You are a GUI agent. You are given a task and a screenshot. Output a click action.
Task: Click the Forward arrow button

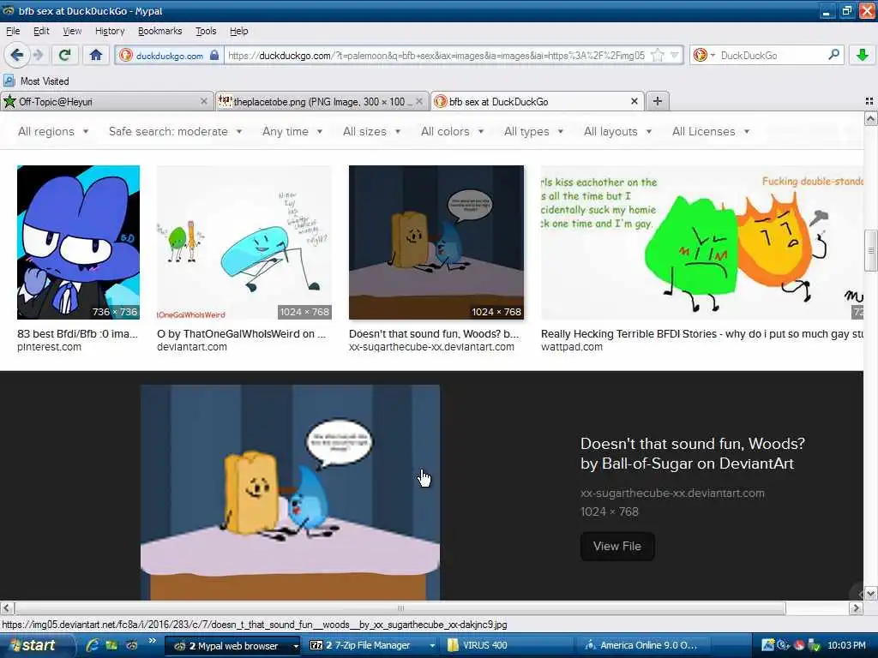coord(38,55)
